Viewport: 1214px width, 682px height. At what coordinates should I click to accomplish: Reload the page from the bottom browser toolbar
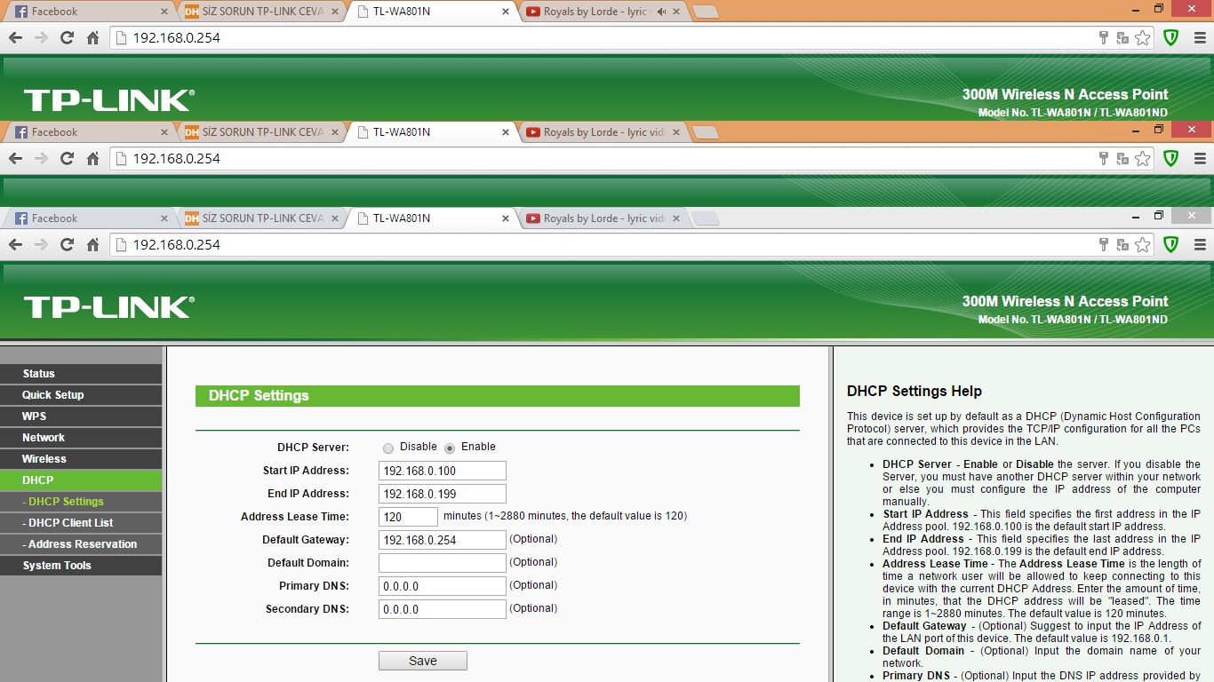pos(67,245)
